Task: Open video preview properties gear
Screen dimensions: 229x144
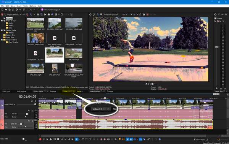Action: point(90,14)
